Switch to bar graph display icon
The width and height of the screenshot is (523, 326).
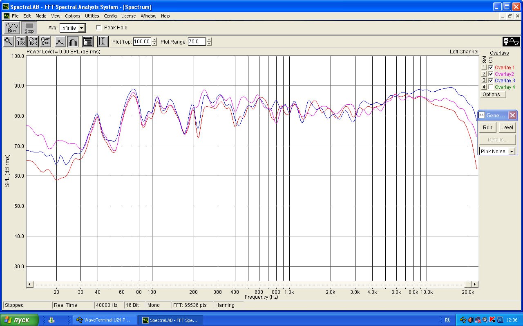click(73, 41)
